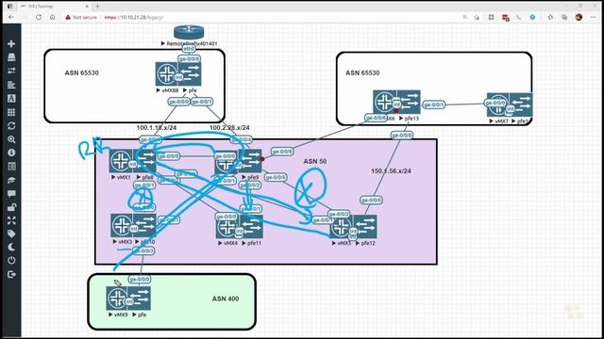This screenshot has width=604, height=339.
Task: Open the Lab body panel icon
Action: tap(11, 166)
